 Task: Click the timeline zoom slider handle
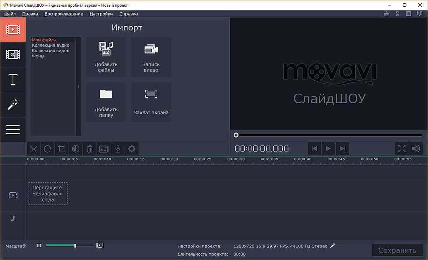[x=75, y=246]
